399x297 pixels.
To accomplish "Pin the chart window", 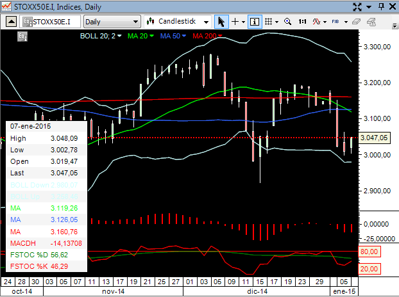I will (381, 6).
